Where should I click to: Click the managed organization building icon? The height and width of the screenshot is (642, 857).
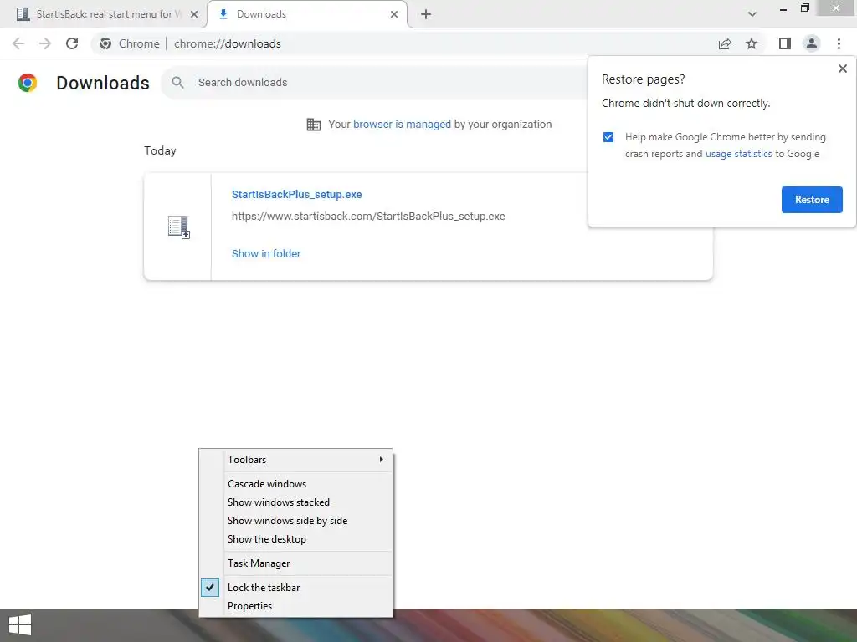(x=314, y=125)
